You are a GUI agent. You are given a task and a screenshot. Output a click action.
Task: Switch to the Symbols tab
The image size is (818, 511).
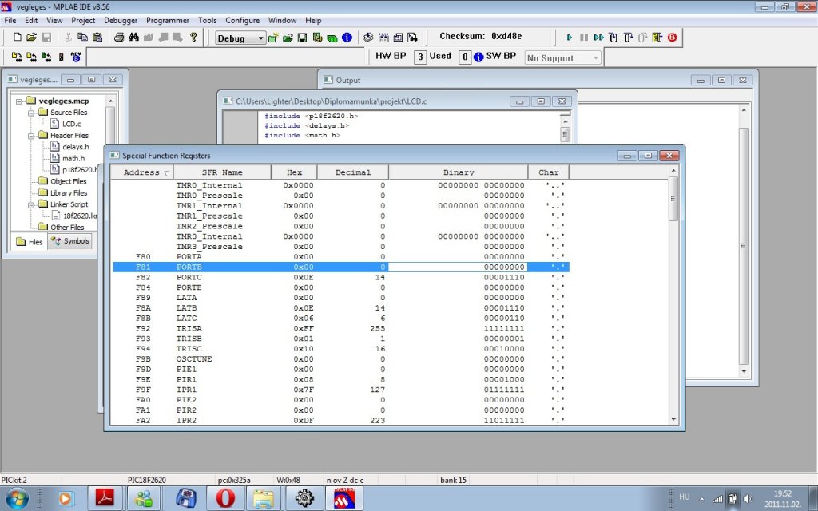point(70,241)
